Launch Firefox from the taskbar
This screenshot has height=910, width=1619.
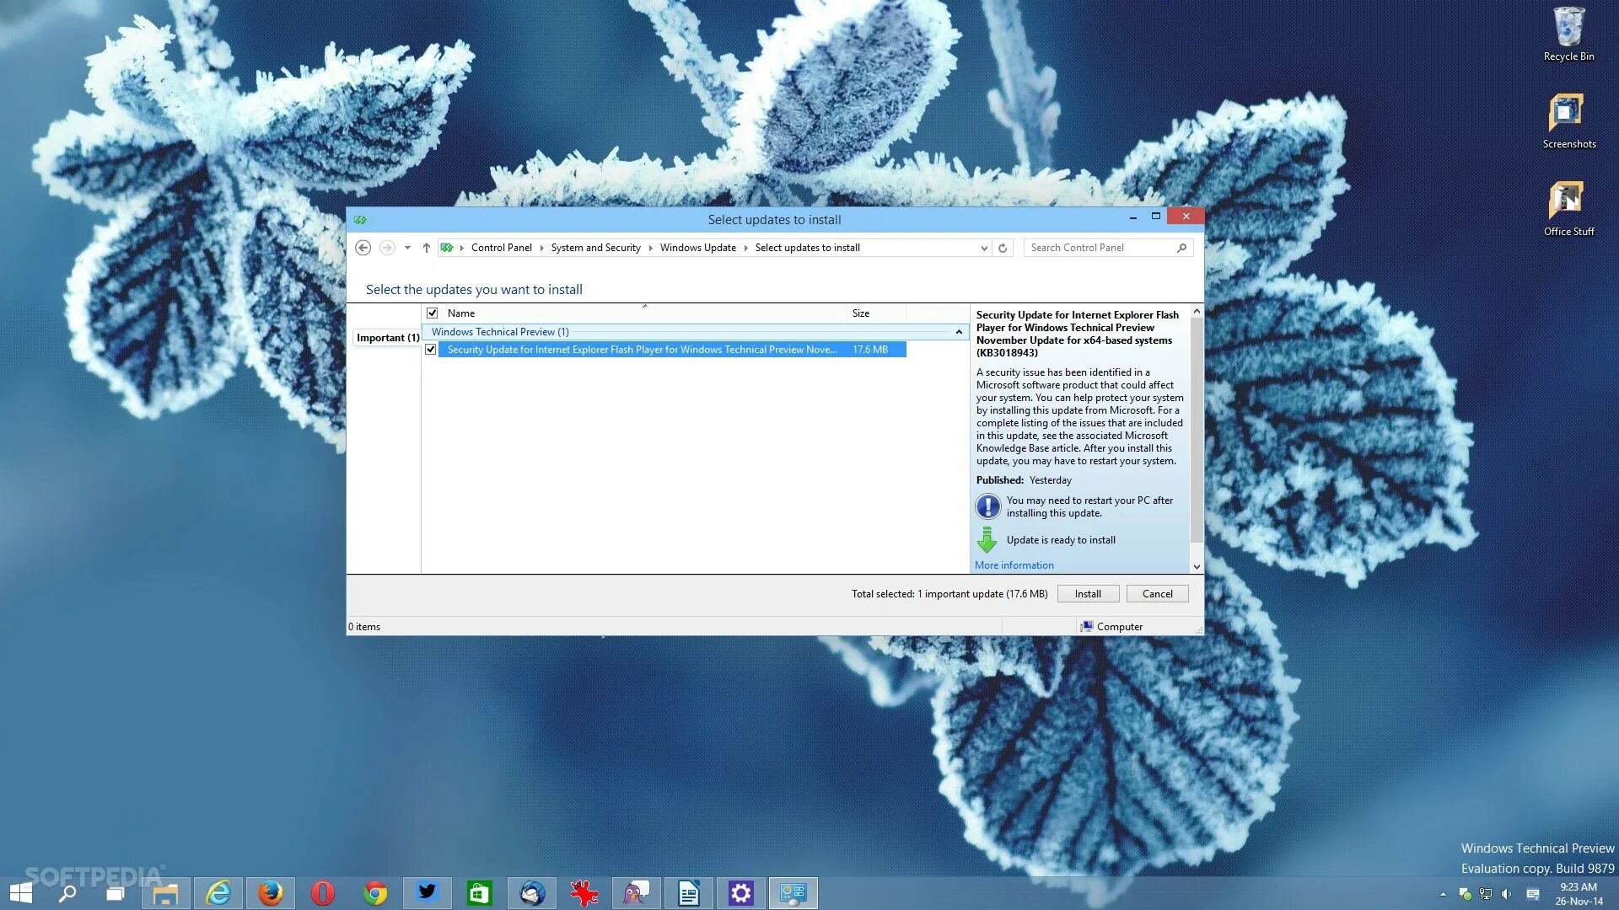click(x=271, y=893)
